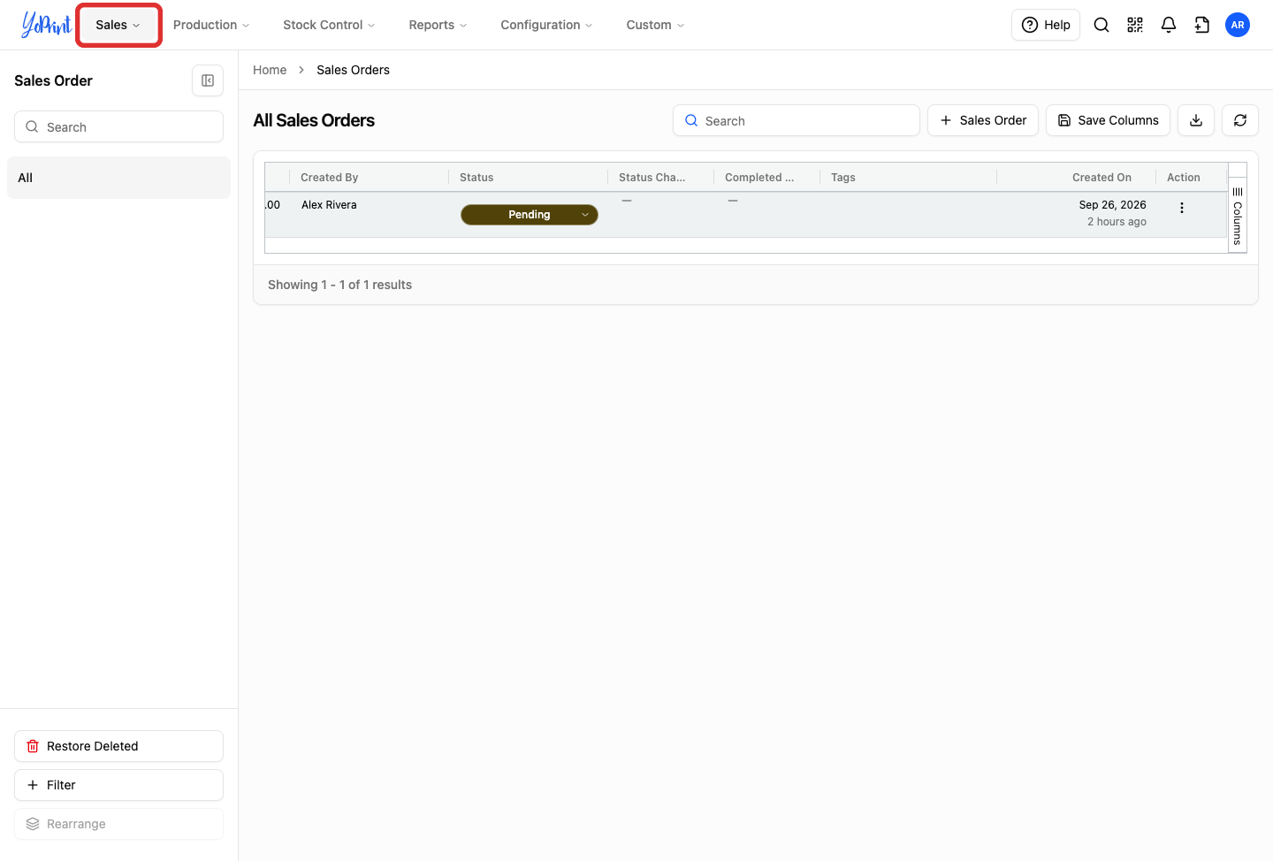Open the QR code scanner icon
The width and height of the screenshot is (1273, 861).
pos(1135,25)
